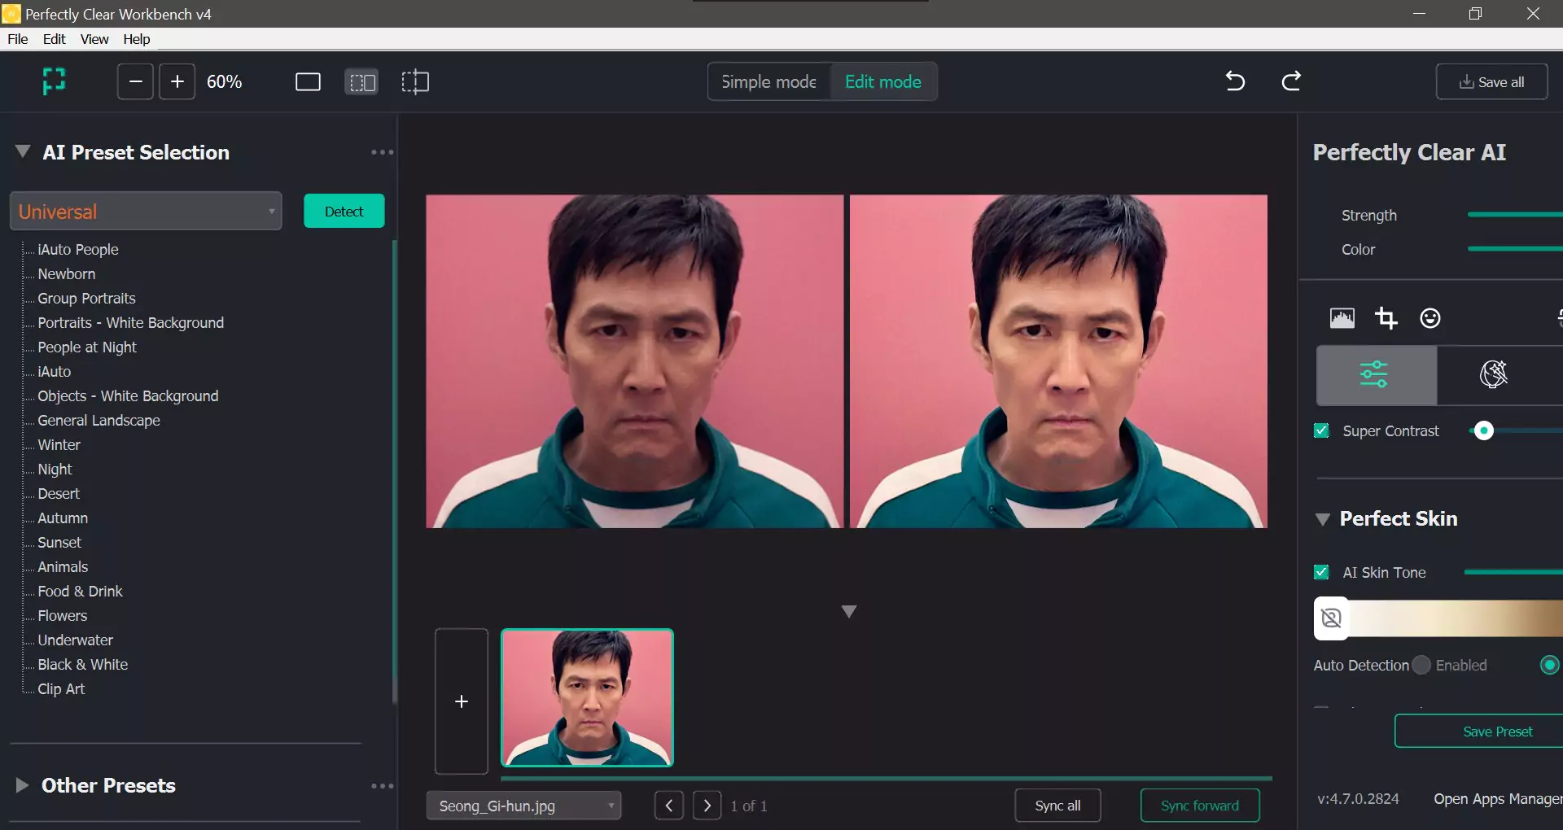
Task: Collapse the AI Preset Selection section
Action: pyautogui.click(x=23, y=151)
